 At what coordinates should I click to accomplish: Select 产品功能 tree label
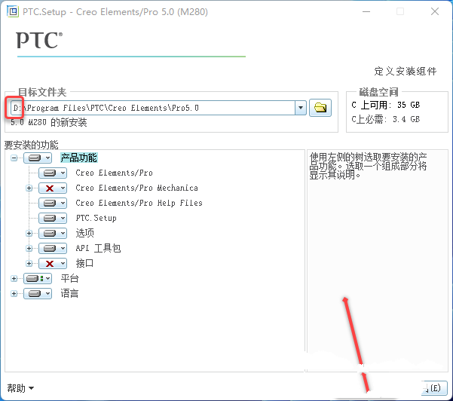pos(79,158)
